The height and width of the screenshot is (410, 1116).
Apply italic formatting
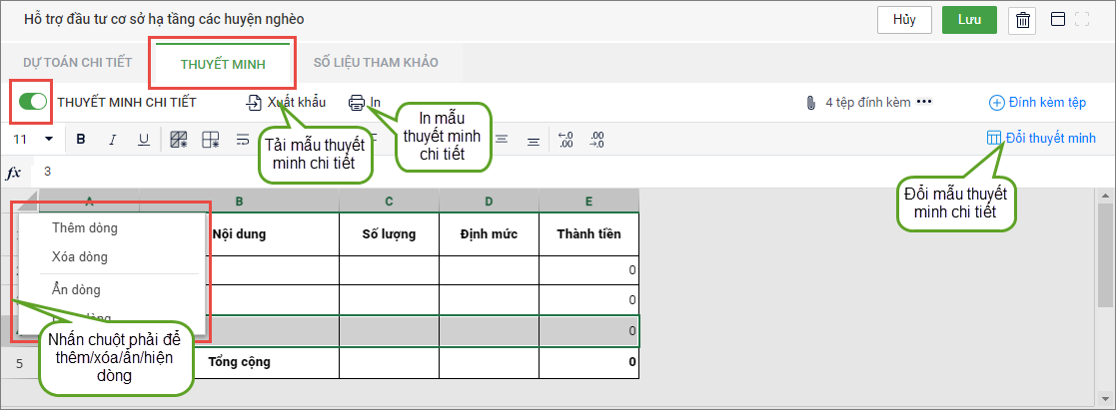click(x=112, y=139)
